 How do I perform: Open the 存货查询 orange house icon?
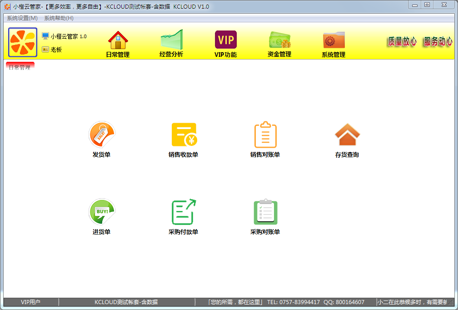(x=347, y=135)
